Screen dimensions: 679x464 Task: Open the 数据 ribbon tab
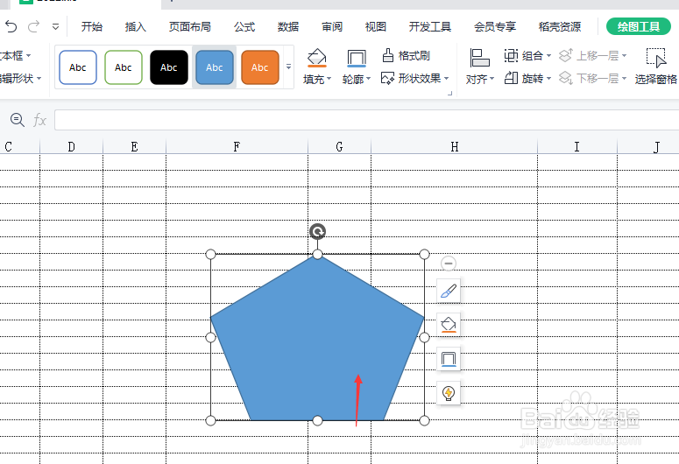point(288,27)
